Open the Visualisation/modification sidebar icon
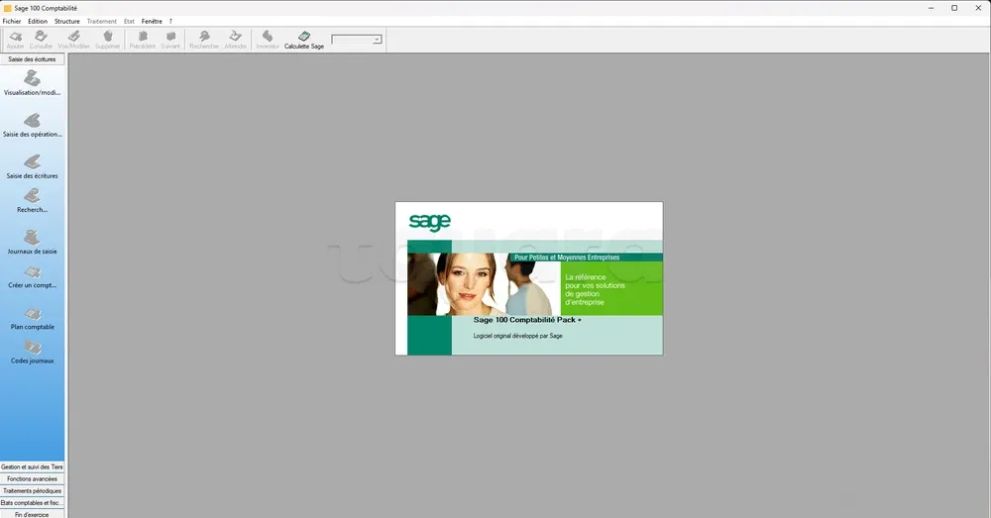This screenshot has height=518, width=991. pos(32,80)
